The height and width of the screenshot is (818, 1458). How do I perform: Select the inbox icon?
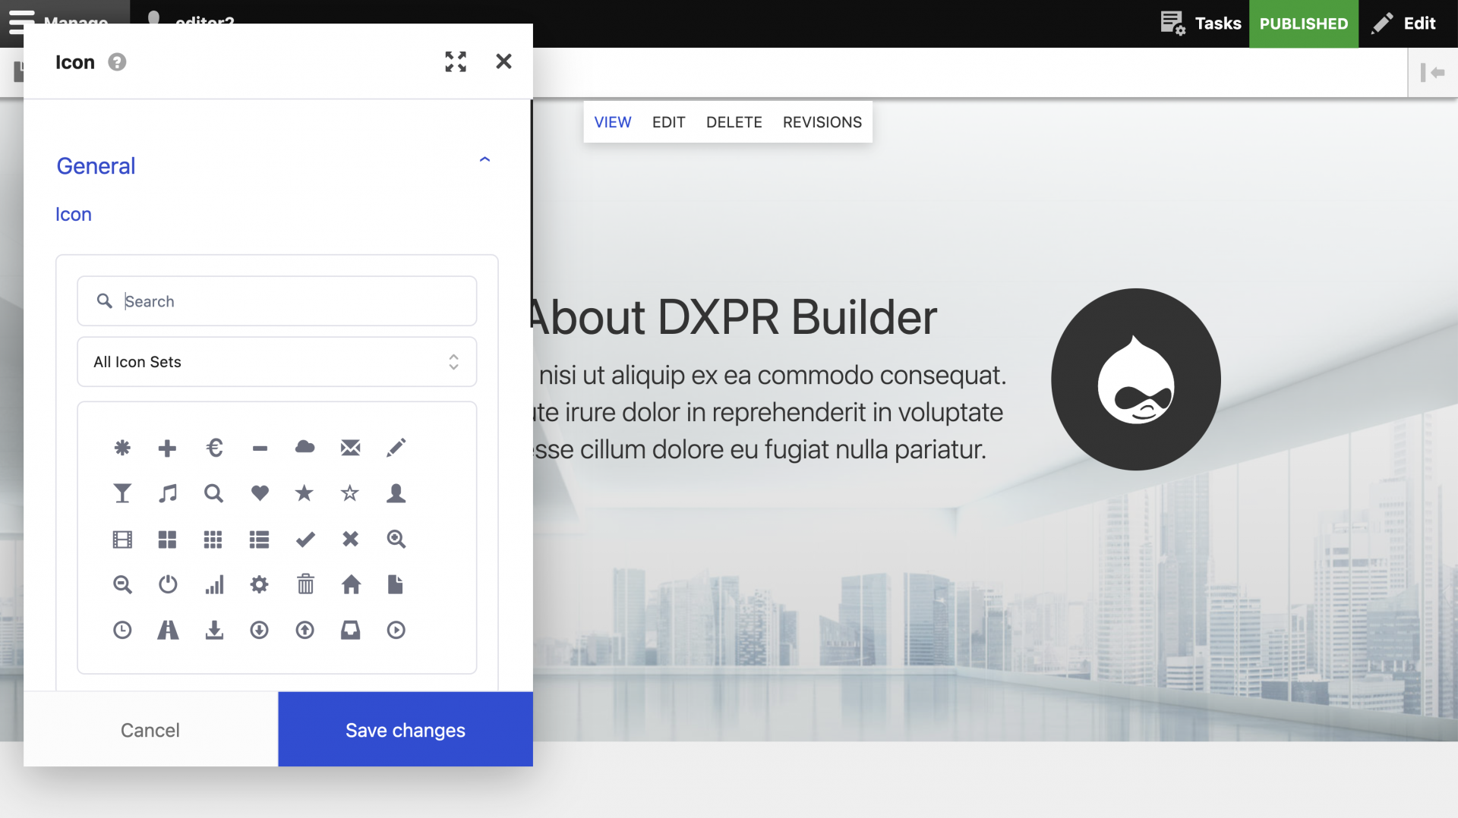click(351, 630)
